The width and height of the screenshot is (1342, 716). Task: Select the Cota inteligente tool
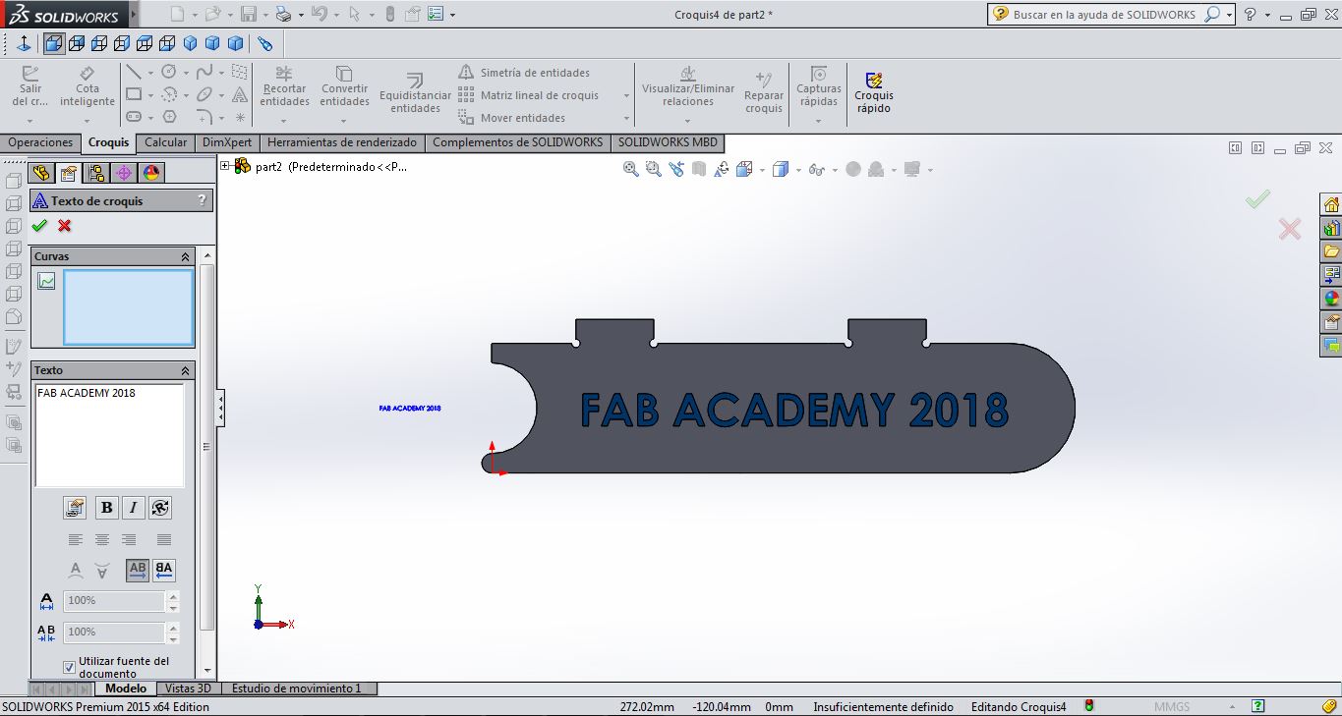tap(87, 86)
